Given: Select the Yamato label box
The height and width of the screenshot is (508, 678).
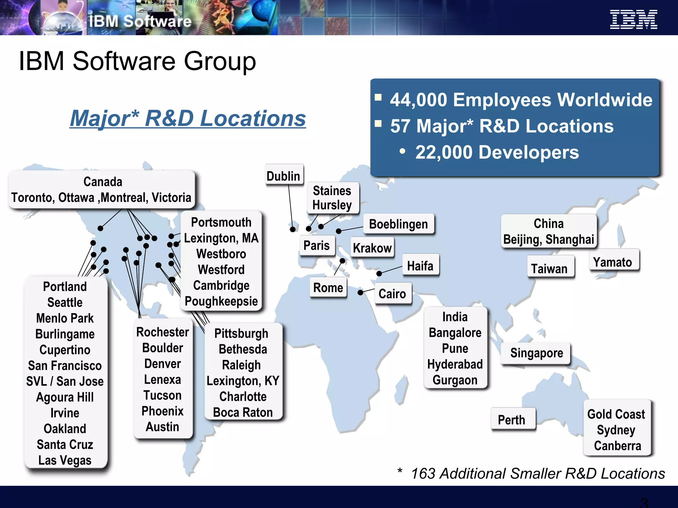Looking at the screenshot, I should tap(612, 262).
